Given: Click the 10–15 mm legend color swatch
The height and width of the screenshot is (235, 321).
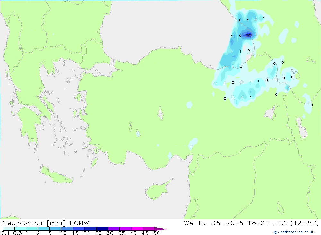Looking at the screenshot, I should coord(67,229).
